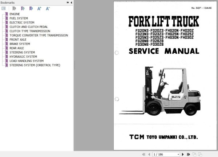Open the CLUTCH AND CLUTCH PEDAL bookmark

tap(28, 27)
